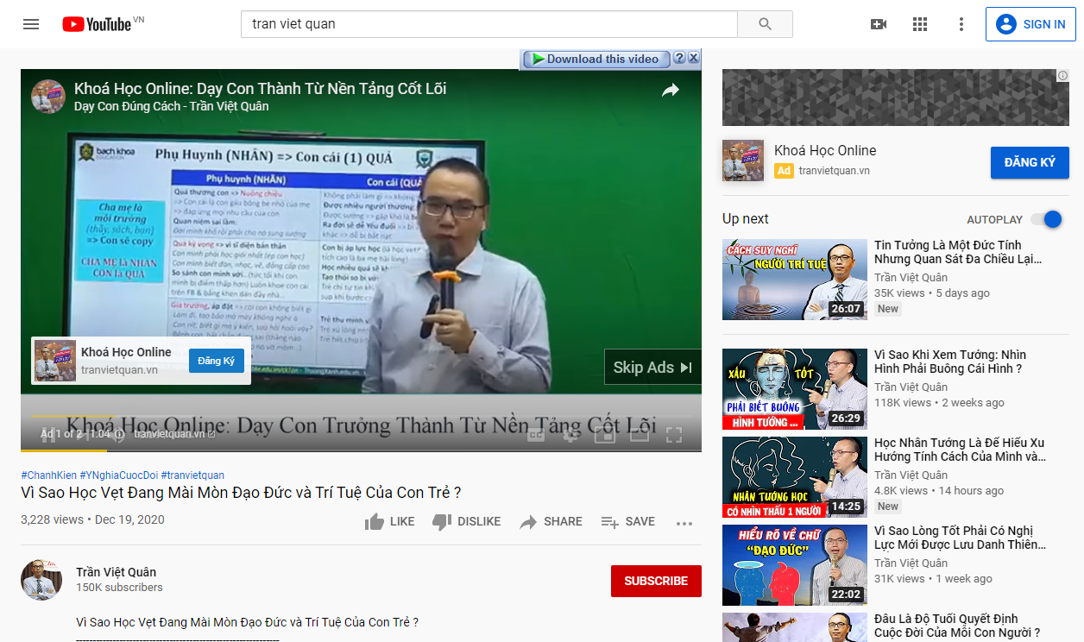Switch to miniplayer mode
This screenshot has height=642, width=1084.
click(x=605, y=435)
